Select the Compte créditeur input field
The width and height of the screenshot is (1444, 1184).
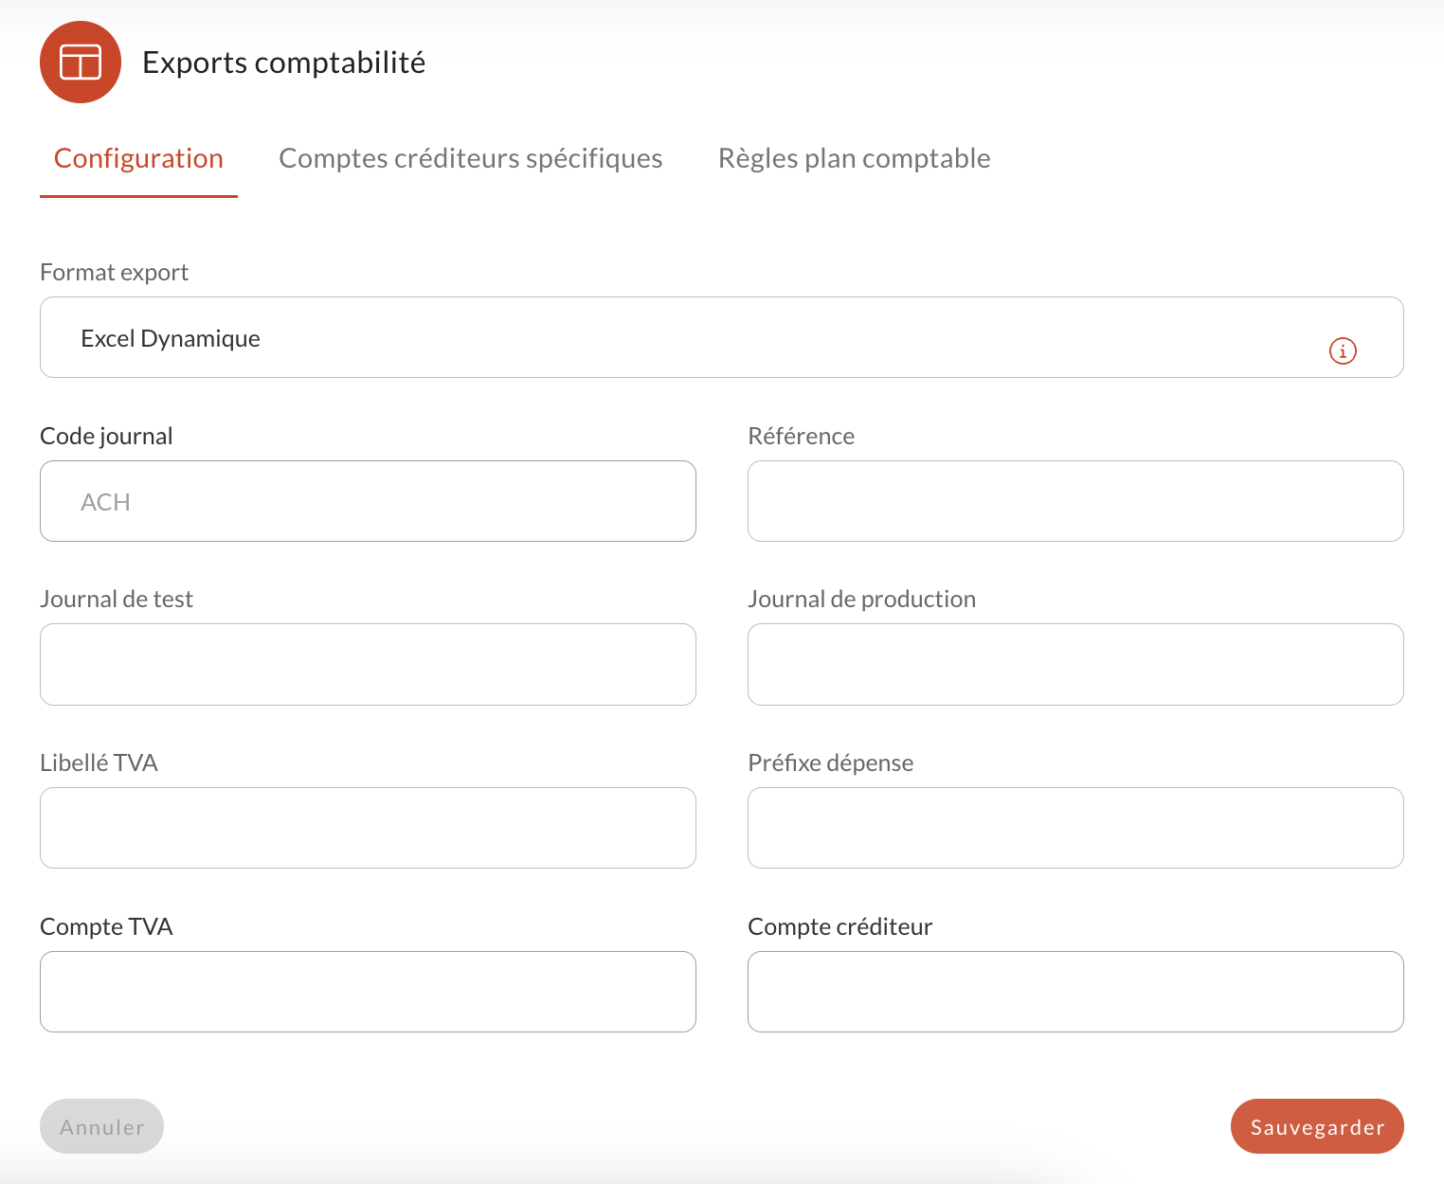[1075, 991]
